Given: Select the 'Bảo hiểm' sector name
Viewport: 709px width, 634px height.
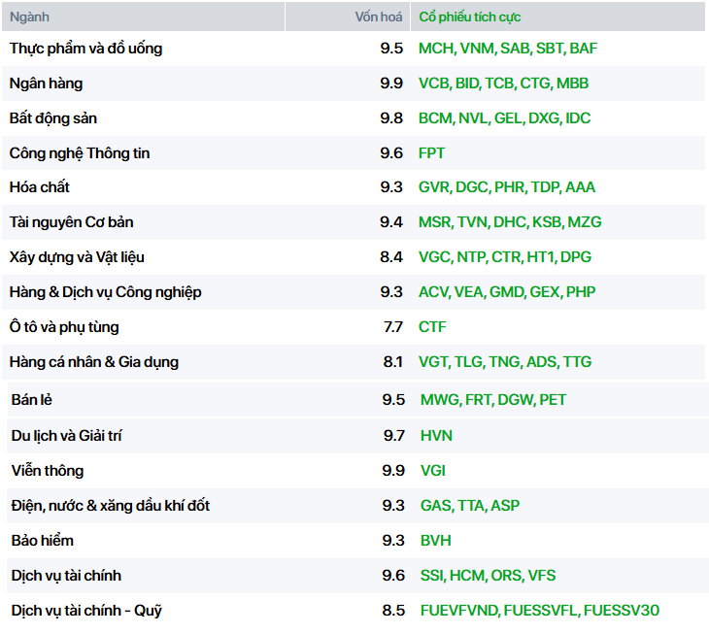Looking at the screenshot, I should coord(43,541).
